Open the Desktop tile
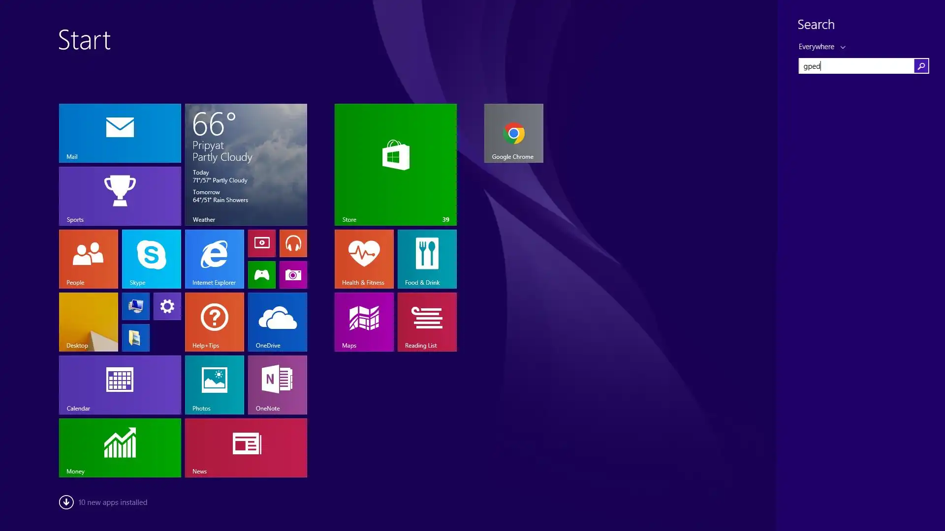Image resolution: width=945 pixels, height=531 pixels. point(88,322)
